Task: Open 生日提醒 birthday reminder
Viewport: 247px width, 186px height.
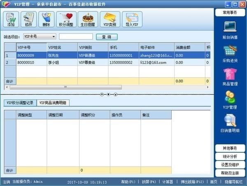Action: click(x=88, y=19)
